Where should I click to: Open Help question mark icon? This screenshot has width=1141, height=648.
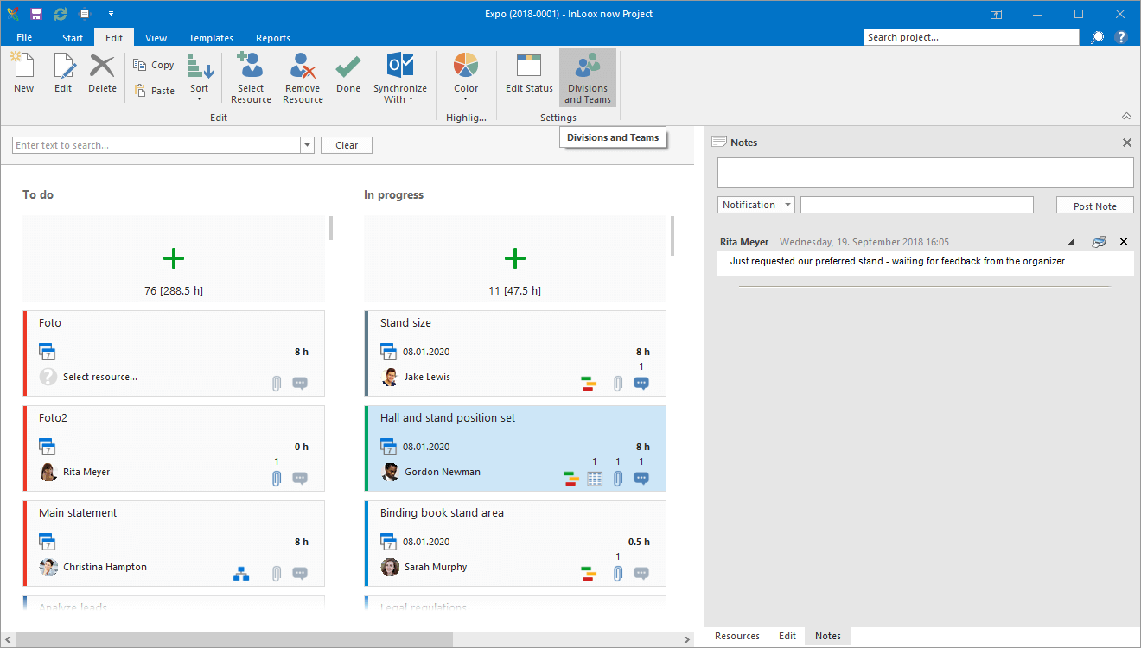tap(1121, 37)
